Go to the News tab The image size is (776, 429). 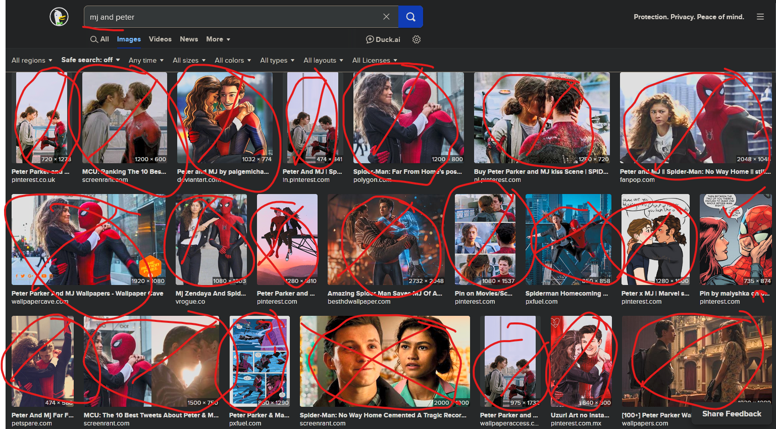[189, 39]
